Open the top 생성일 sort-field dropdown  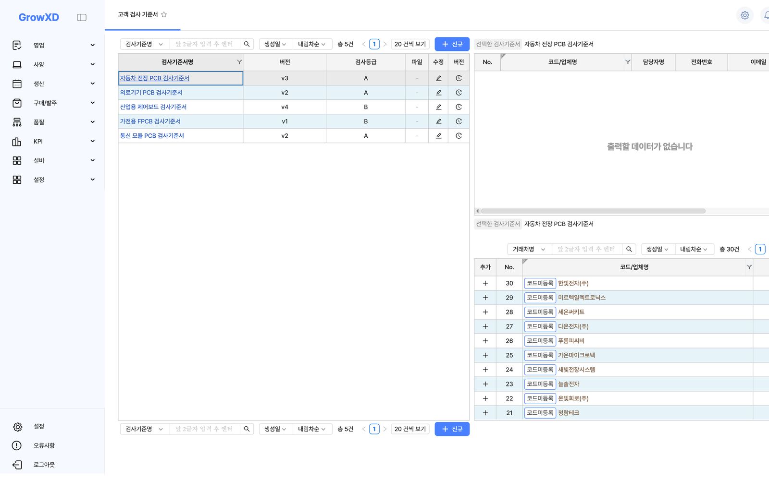pos(275,44)
